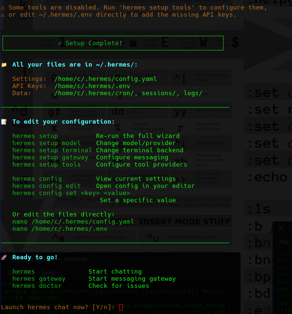The image size is (292, 314).
Task: Click the 'hermes setup gateway' command
Action: point(50,157)
